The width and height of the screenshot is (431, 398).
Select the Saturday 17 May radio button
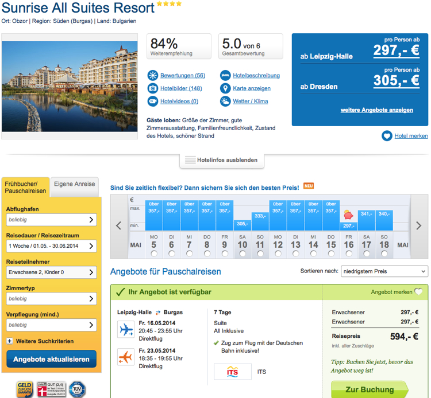click(367, 253)
